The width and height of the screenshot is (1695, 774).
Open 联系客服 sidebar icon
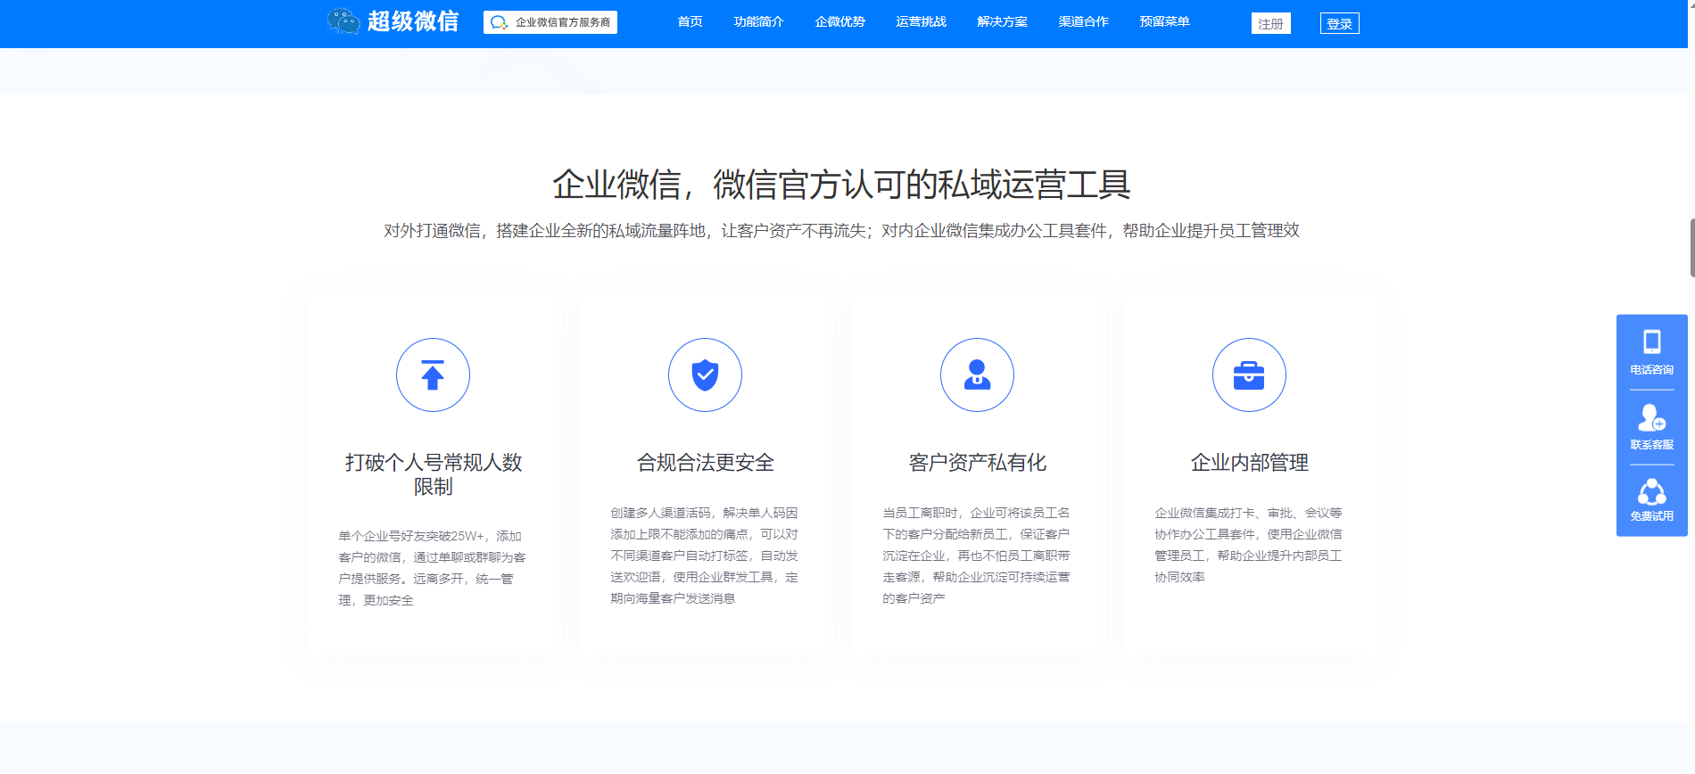pos(1651,426)
